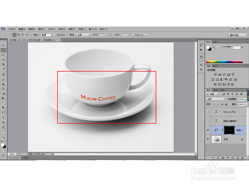
Task: Click the K grayscale slider
Action: pyautogui.click(x=223, y=47)
